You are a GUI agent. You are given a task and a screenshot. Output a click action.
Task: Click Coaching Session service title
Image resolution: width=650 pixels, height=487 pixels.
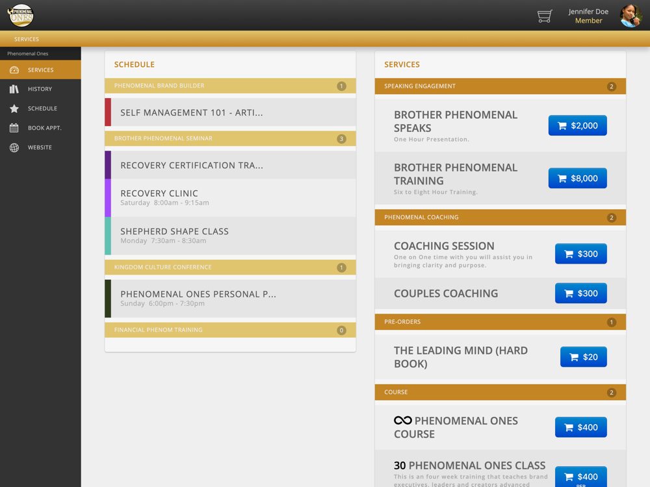444,246
